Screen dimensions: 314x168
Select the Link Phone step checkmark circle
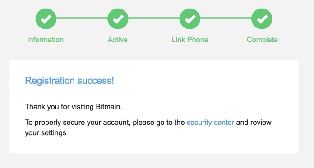click(x=190, y=19)
